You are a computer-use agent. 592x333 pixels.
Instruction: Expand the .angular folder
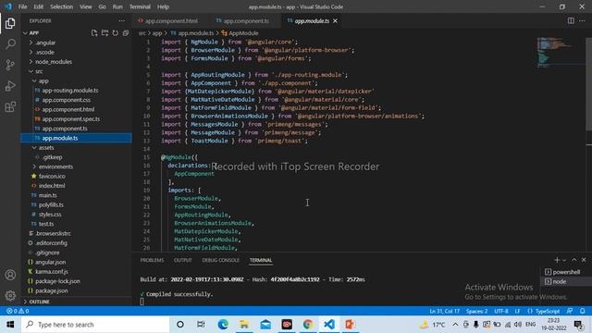coord(45,43)
